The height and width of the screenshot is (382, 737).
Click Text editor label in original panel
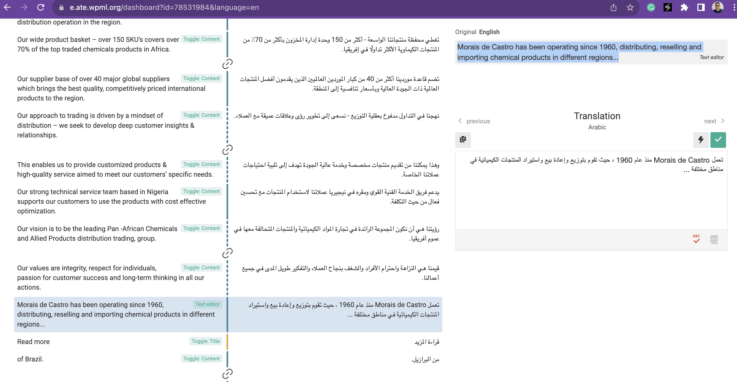(x=711, y=57)
